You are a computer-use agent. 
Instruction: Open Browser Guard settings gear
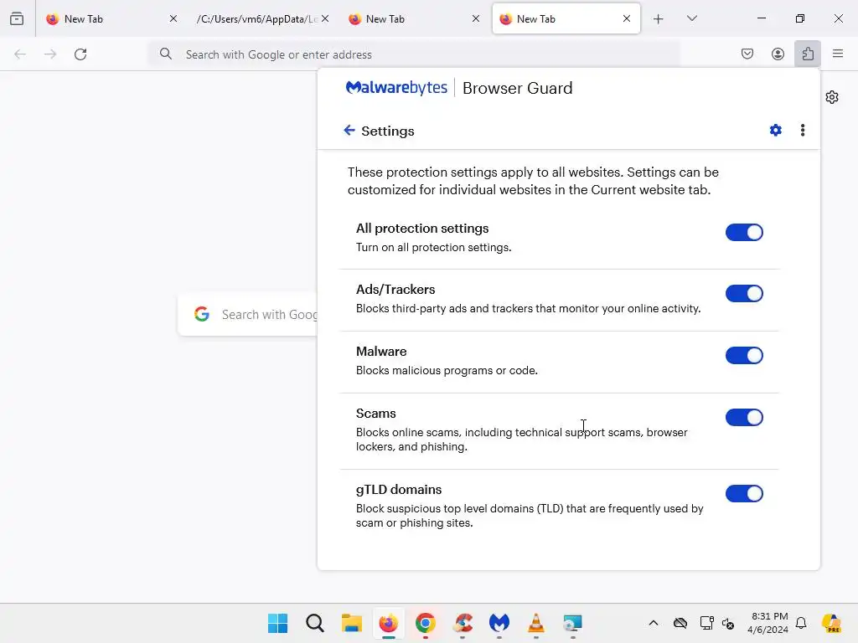(775, 130)
